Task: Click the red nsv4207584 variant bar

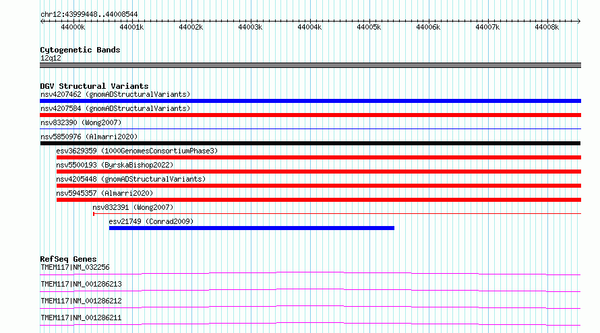Action: (310, 115)
